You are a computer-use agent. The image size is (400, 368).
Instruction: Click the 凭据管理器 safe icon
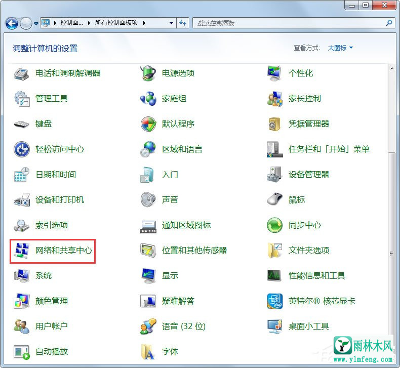click(x=274, y=124)
